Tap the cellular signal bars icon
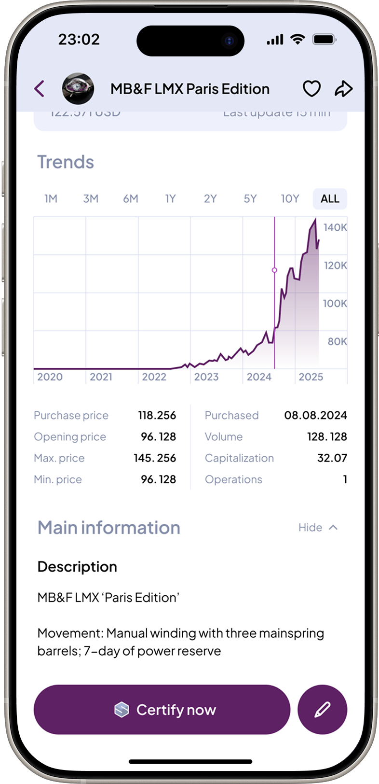The height and width of the screenshot is (784, 379). click(x=275, y=40)
